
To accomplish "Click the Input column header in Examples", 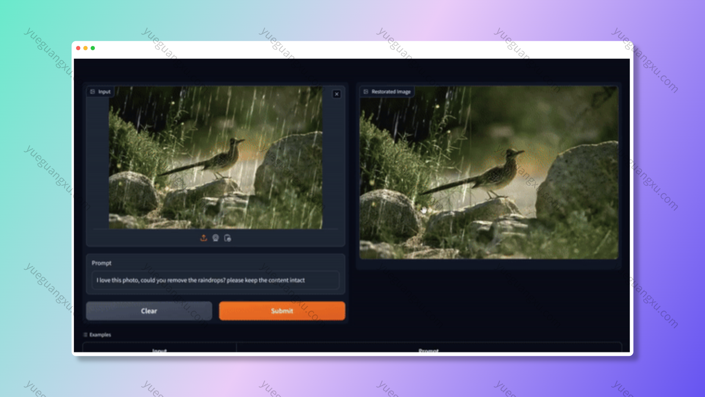I will pos(159,350).
